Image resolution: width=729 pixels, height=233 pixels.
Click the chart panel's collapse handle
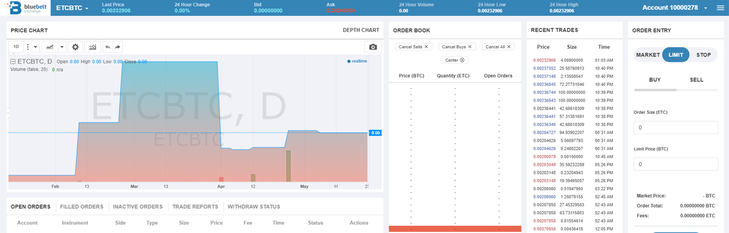(x=9, y=113)
